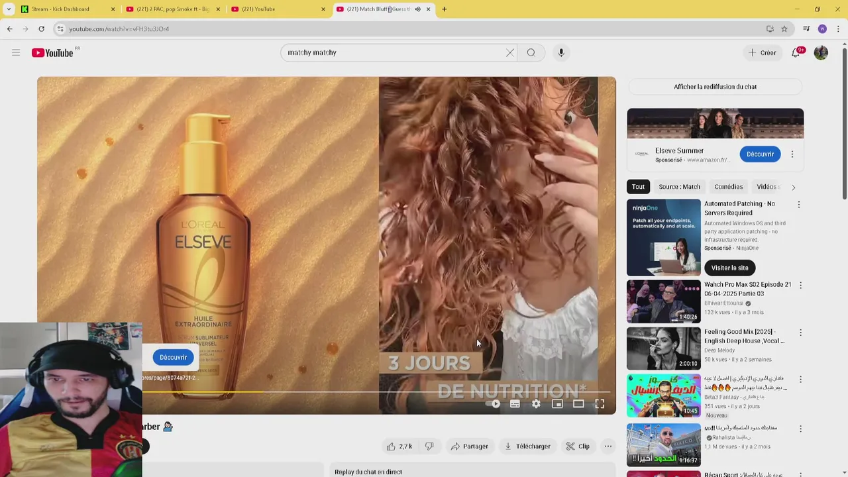The width and height of the screenshot is (848, 477).
Task: Click the magnifier search button
Action: (x=531, y=52)
